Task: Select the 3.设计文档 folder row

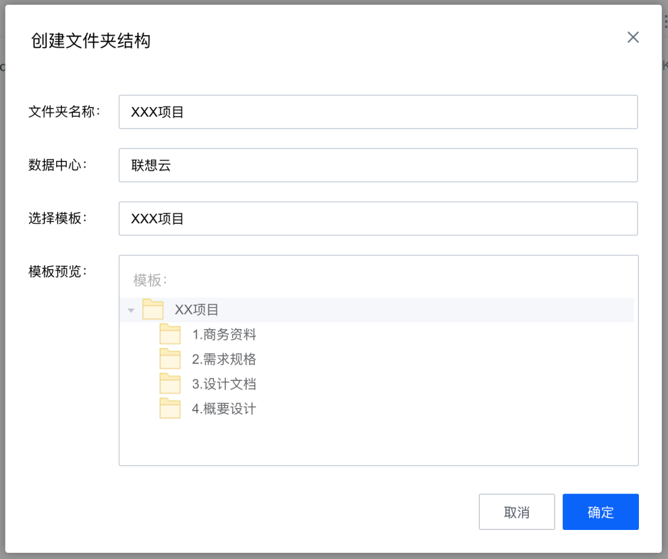Action: point(377,384)
